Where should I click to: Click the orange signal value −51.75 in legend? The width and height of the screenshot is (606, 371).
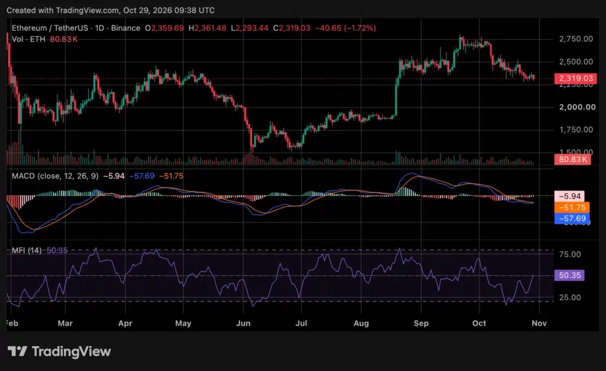pyautogui.click(x=171, y=176)
